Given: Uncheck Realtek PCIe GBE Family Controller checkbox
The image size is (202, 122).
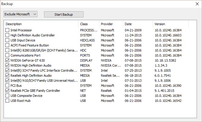Looking at the screenshot, I should (x=7, y=91).
